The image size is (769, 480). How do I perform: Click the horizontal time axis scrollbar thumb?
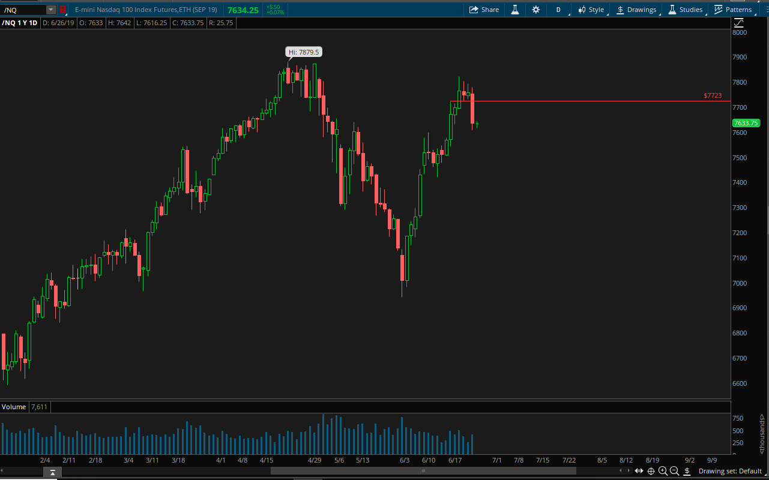click(x=424, y=471)
